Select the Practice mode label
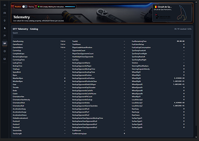199x141 pixels. coord(18,7)
